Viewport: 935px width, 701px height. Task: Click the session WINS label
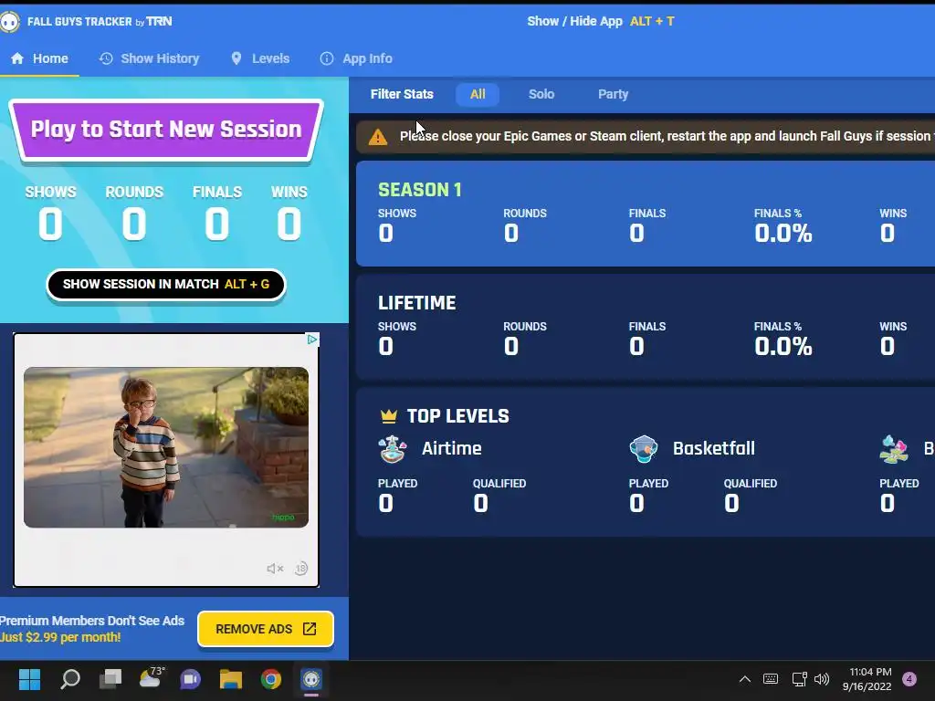point(289,192)
